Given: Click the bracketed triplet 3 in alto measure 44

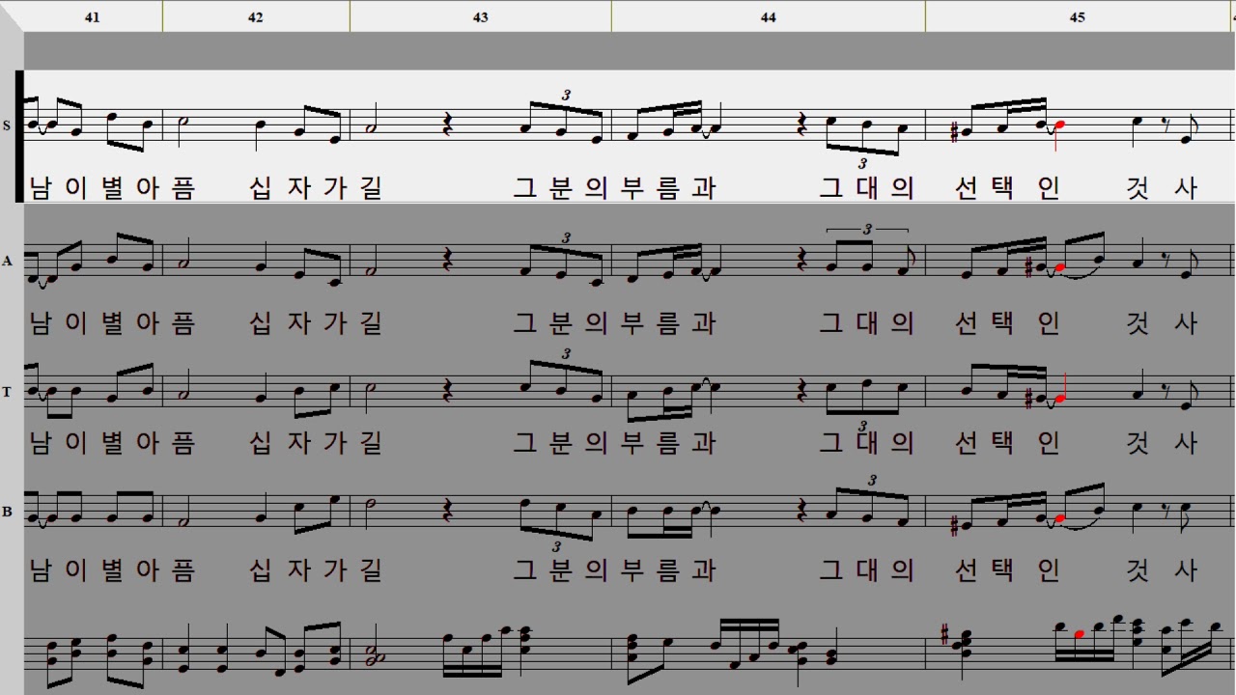Looking at the screenshot, I should click(867, 229).
